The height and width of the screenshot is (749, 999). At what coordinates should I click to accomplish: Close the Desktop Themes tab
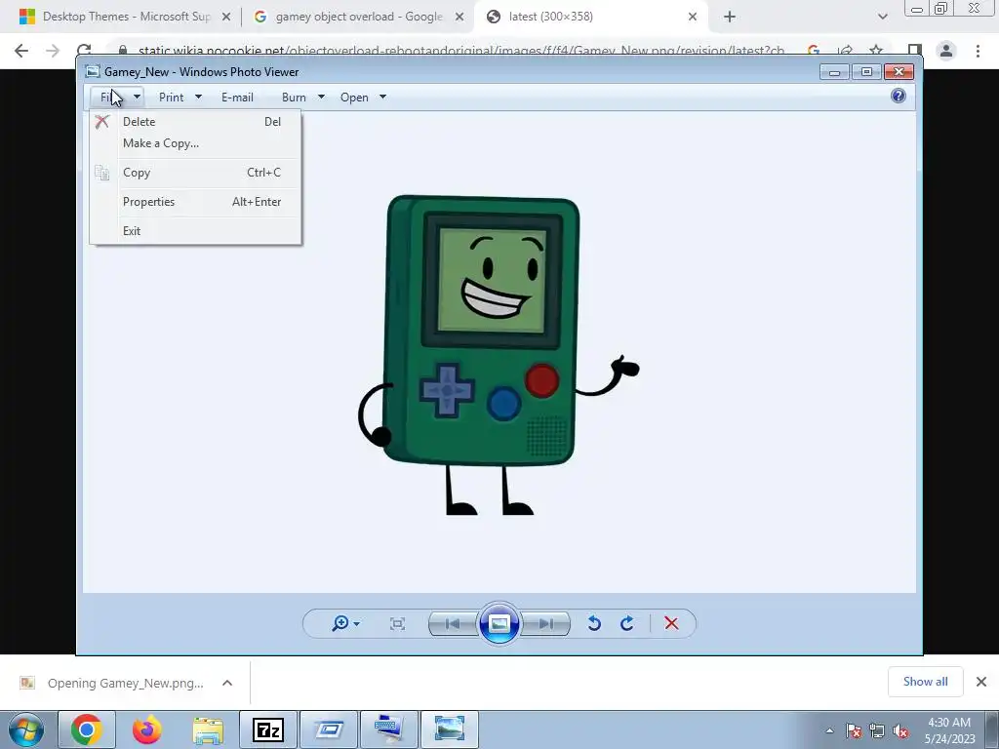click(x=226, y=18)
